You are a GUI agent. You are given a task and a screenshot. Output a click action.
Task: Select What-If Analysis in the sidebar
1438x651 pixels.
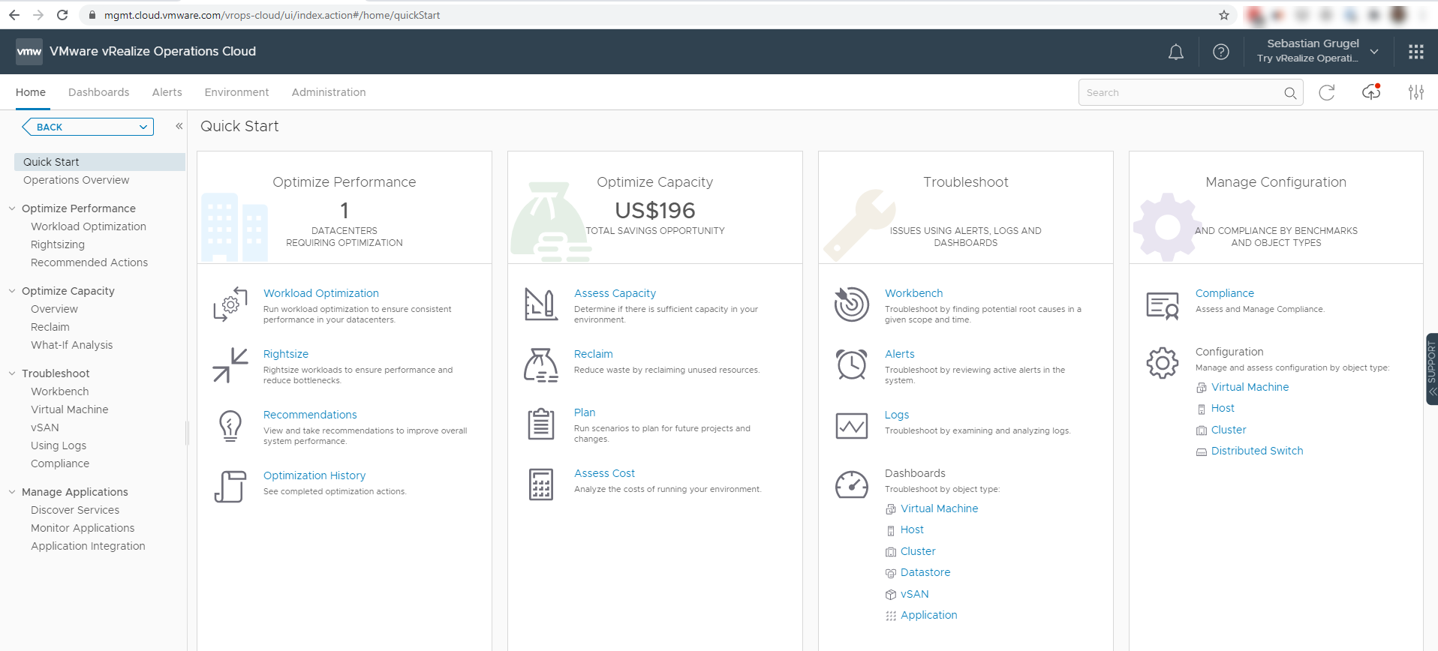(71, 345)
